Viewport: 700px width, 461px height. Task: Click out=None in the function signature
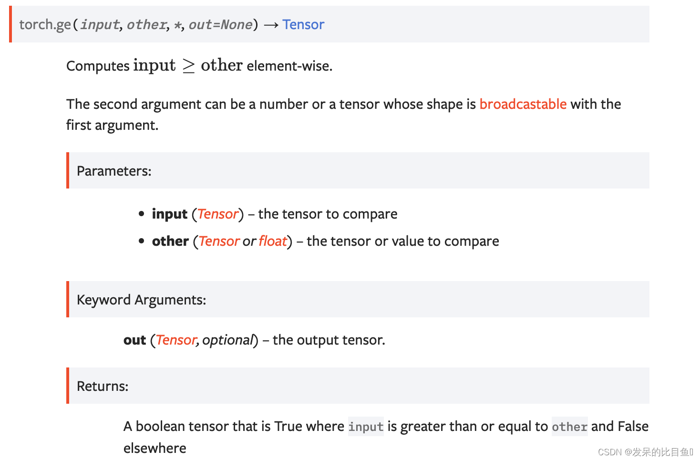point(220,24)
